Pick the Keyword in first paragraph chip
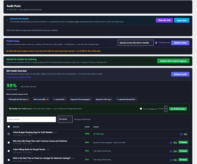 80,99
